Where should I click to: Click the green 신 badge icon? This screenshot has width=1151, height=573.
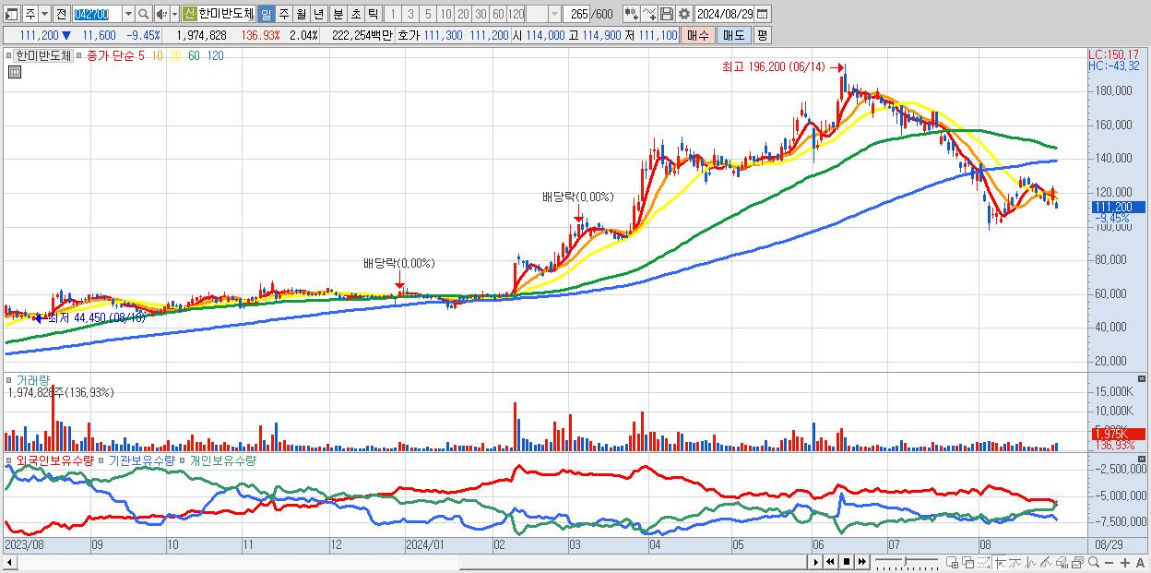pos(188,14)
